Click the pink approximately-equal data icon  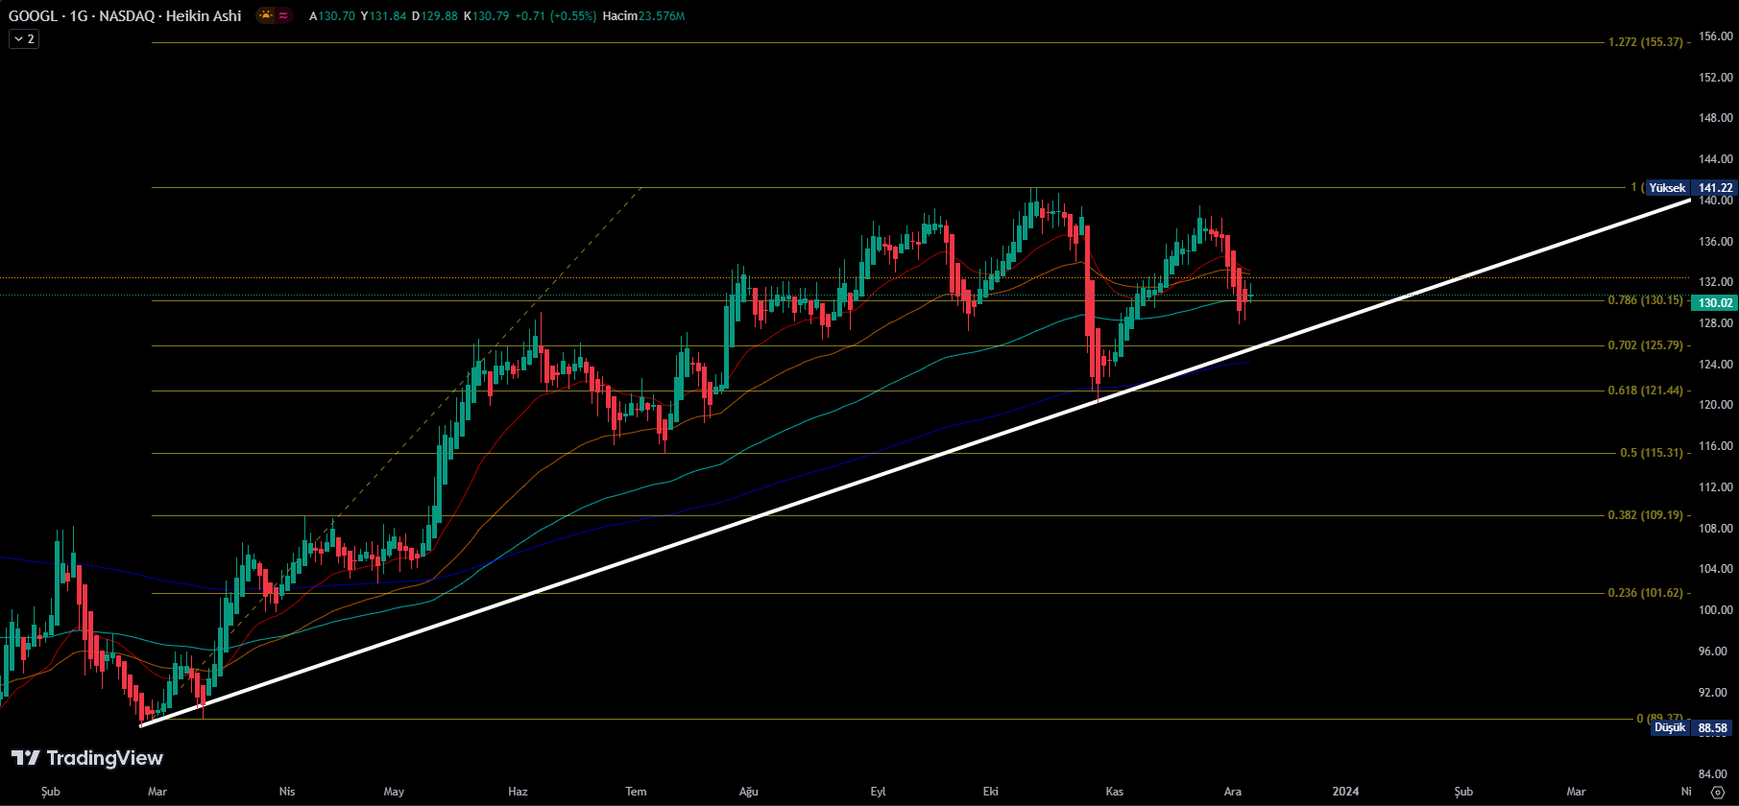284,15
